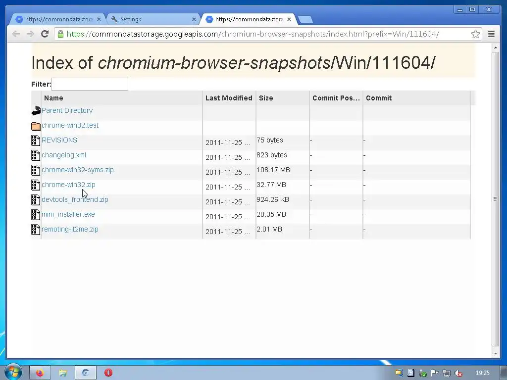
Task: Click the Commit Pos... column header
Action: click(x=336, y=98)
